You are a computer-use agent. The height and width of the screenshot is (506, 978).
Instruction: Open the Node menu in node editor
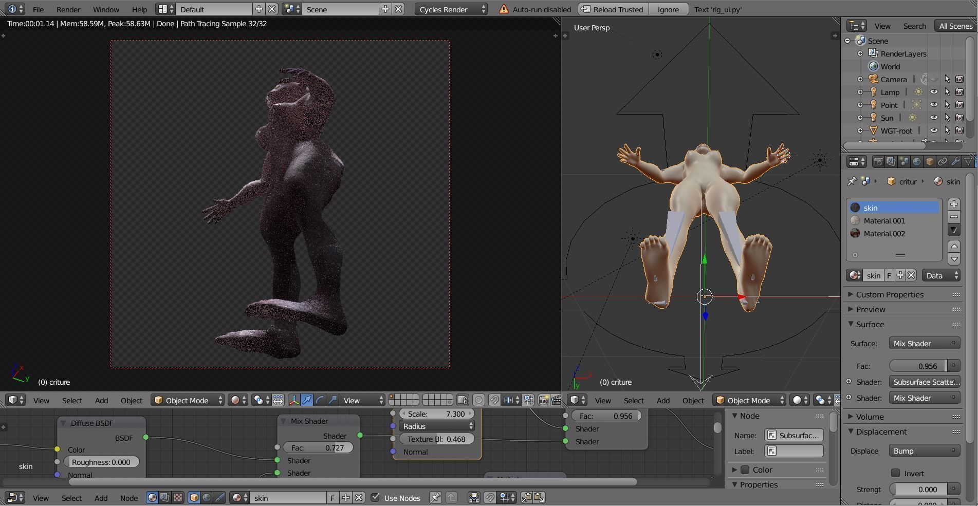click(x=129, y=498)
